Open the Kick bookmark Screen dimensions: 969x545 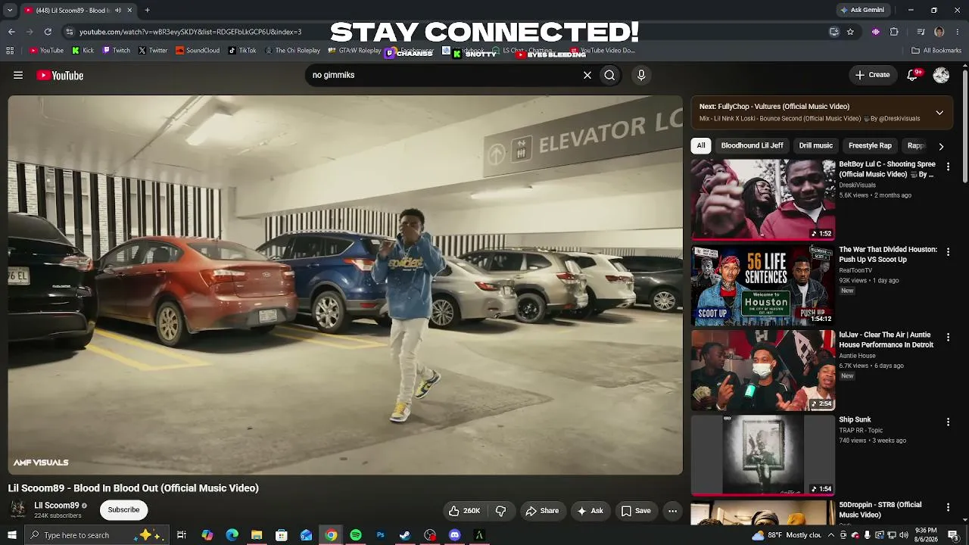(83, 51)
